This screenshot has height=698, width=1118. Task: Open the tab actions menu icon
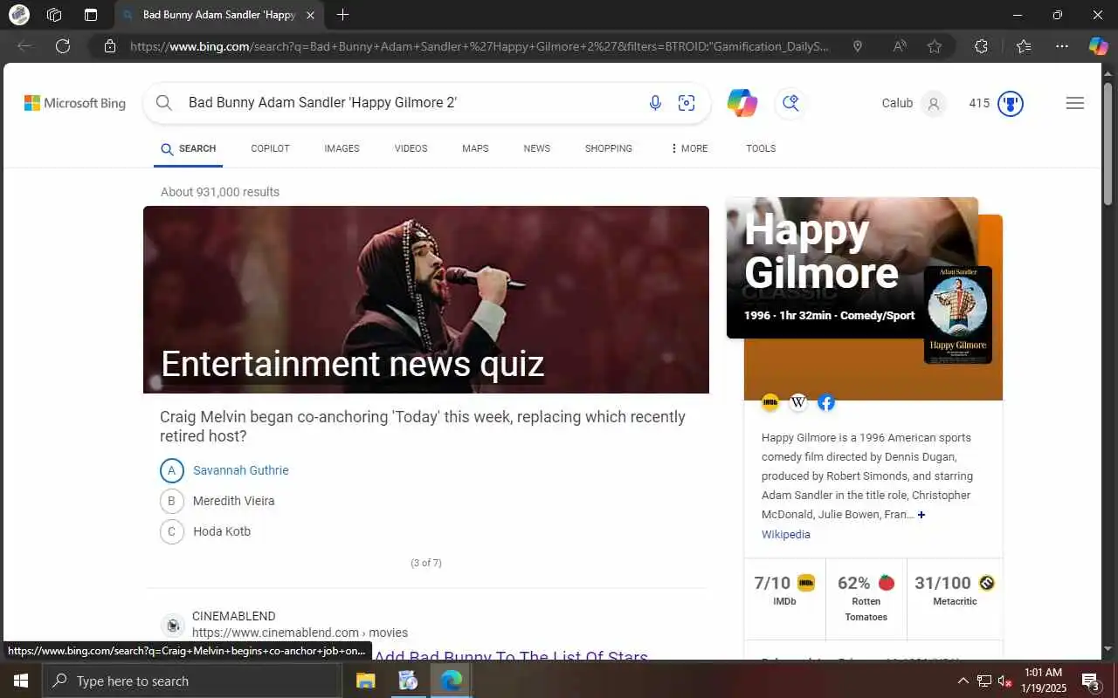(x=91, y=15)
